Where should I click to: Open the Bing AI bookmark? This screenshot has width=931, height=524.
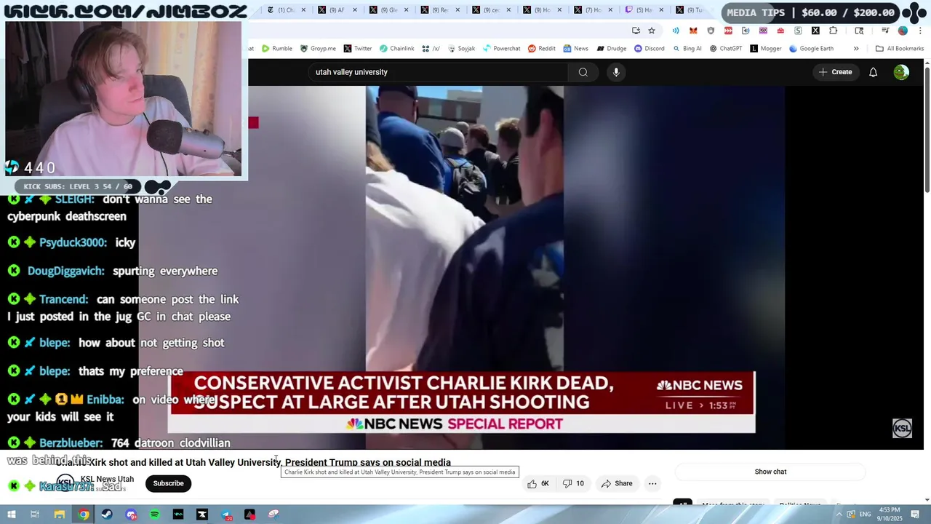click(x=687, y=49)
